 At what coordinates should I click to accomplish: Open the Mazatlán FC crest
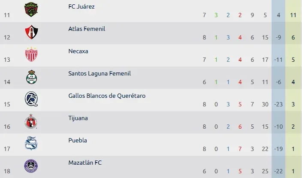(31, 166)
